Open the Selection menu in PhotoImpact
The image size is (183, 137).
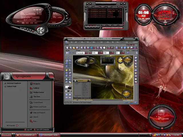point(98,42)
